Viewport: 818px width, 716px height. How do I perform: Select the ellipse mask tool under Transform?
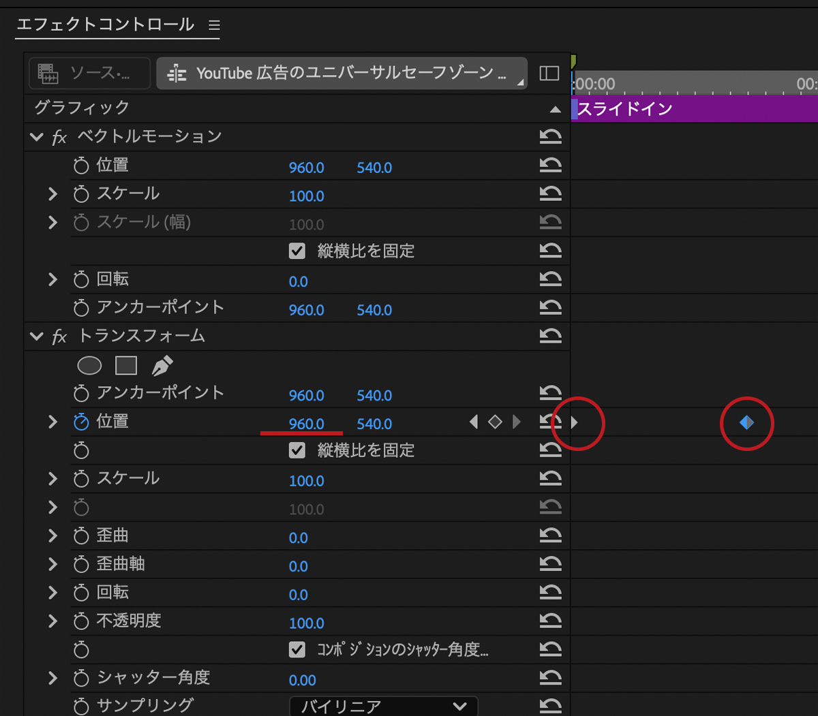(89, 366)
